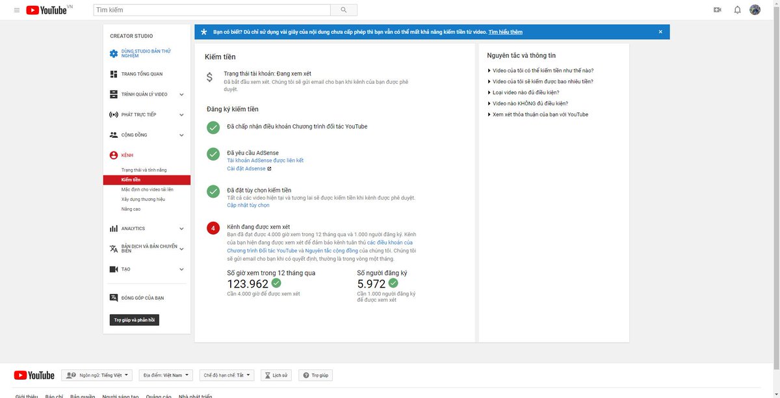
Task: Expand Video của tôi có thể kiếm tiền
Action: [x=540, y=70]
